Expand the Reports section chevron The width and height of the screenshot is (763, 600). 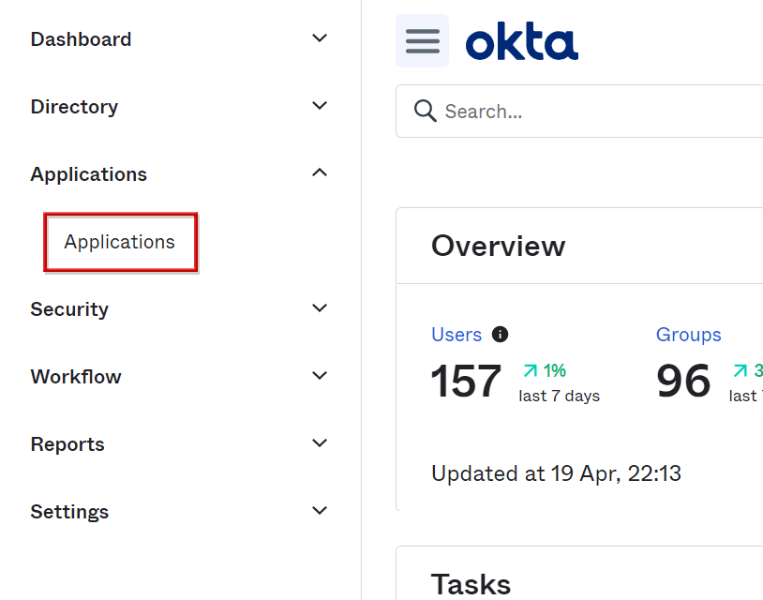tap(320, 443)
